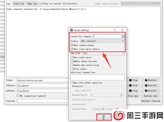Click the Stop button in the Scene row
The height and width of the screenshot is (122, 164).
133,80
